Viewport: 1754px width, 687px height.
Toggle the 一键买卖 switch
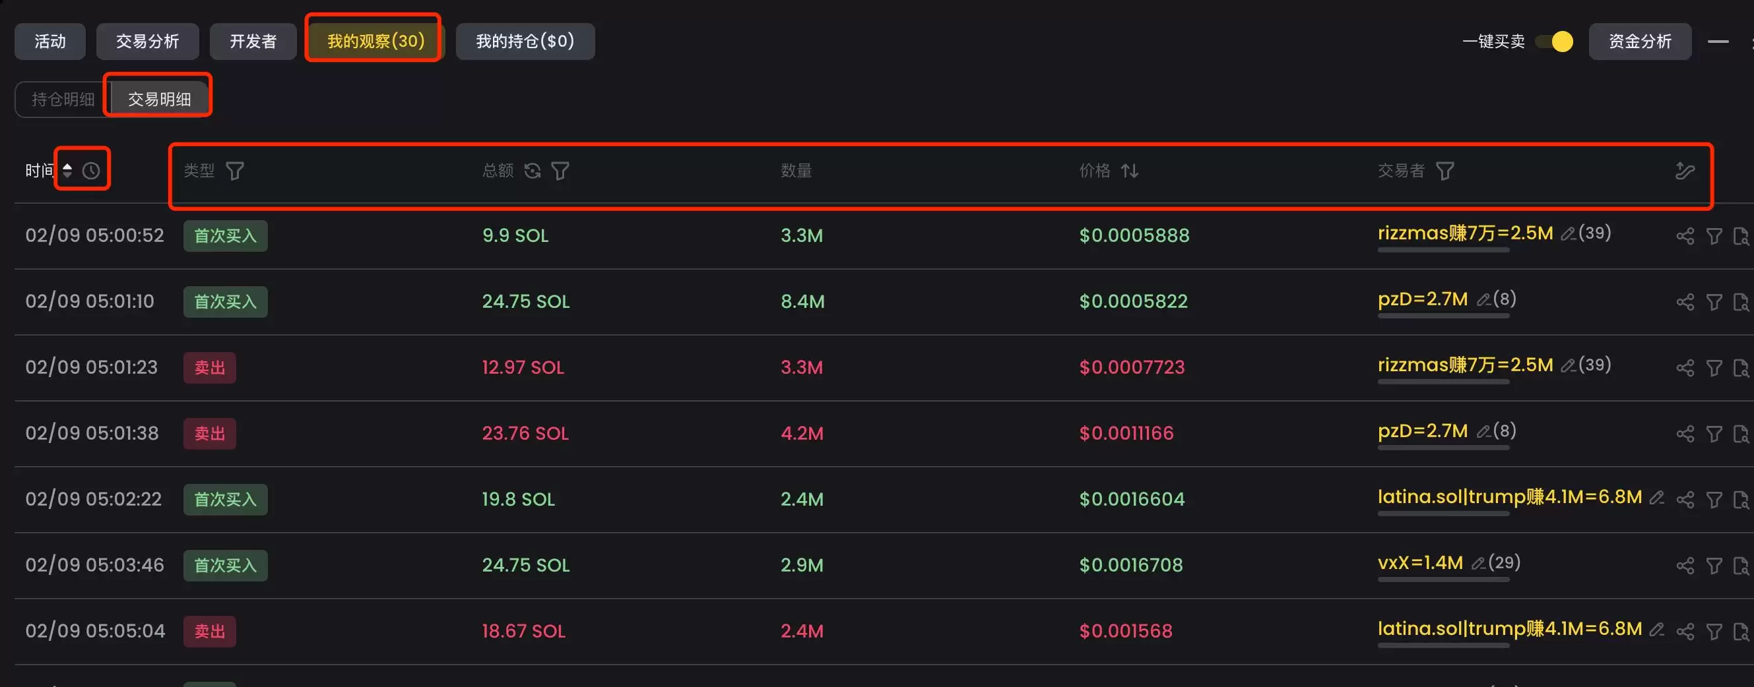[1556, 42]
